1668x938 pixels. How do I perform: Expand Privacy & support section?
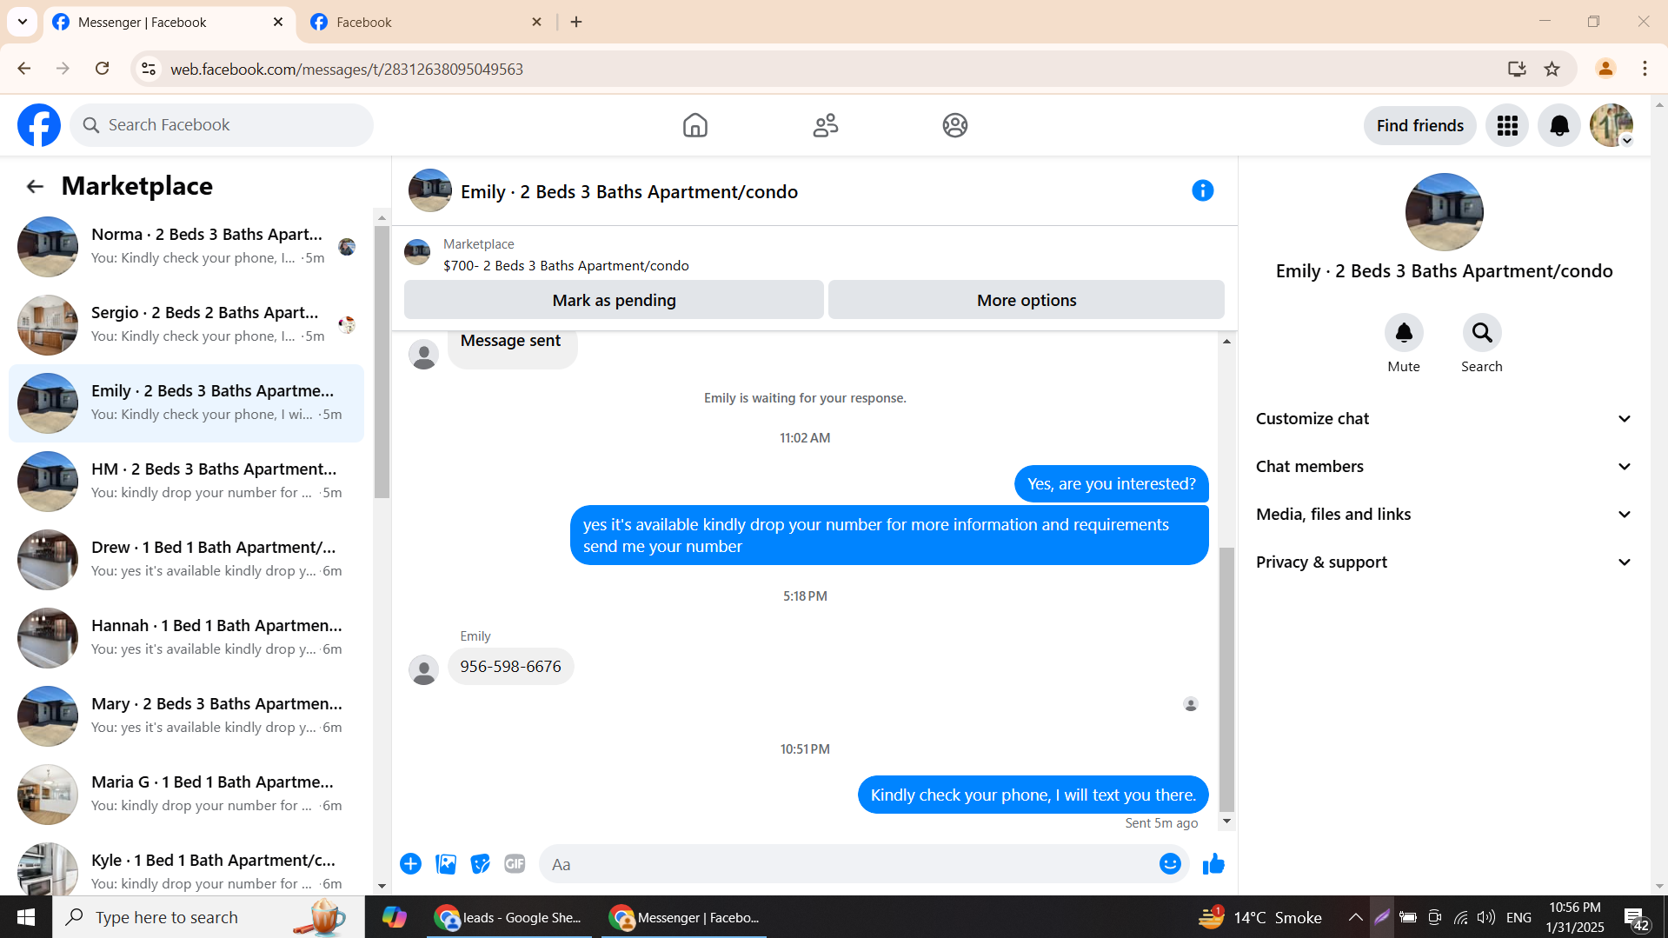[x=1444, y=562]
